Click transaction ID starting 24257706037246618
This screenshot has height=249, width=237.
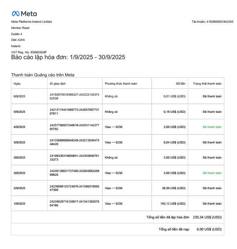[74, 127]
